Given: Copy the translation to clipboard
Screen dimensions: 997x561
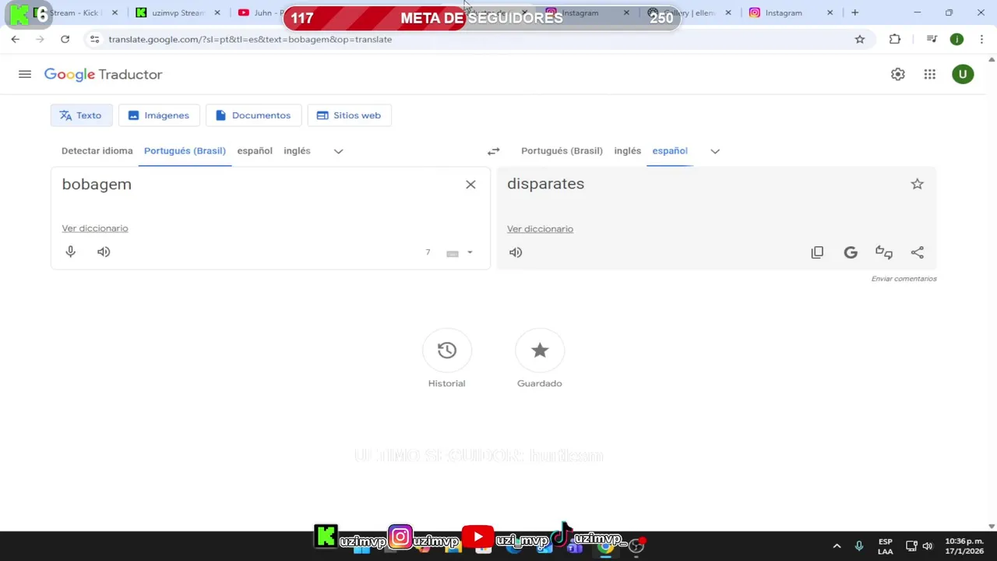Looking at the screenshot, I should (817, 252).
